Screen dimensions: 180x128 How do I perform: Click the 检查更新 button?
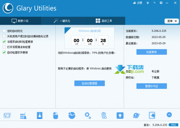tap(152, 52)
